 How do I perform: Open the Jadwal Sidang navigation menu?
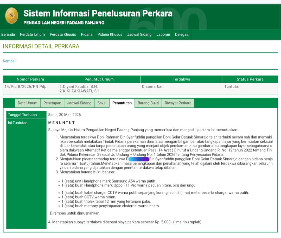(139, 34)
